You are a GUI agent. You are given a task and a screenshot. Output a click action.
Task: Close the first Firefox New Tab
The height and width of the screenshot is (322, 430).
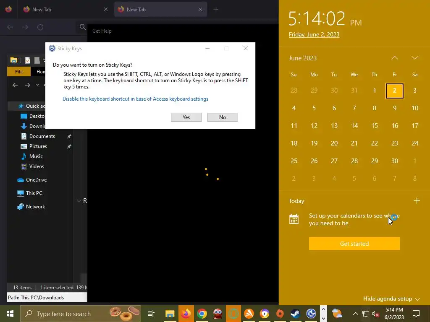(105, 9)
